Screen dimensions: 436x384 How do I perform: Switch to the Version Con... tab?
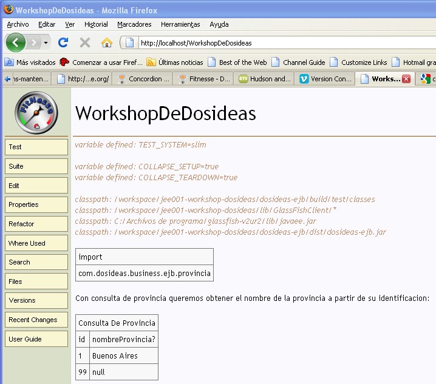(325, 79)
